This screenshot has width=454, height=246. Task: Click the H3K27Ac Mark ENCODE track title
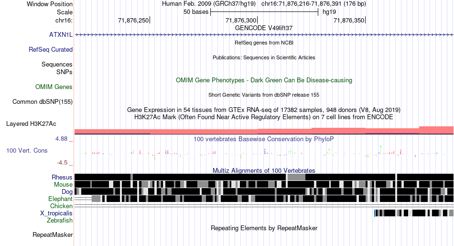tap(264, 117)
